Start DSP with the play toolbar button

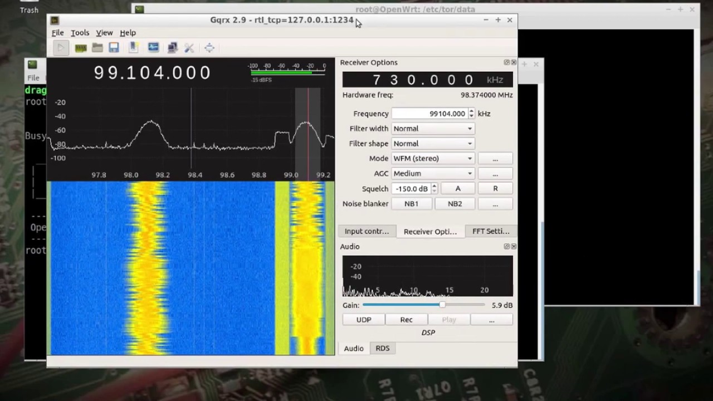tap(61, 48)
